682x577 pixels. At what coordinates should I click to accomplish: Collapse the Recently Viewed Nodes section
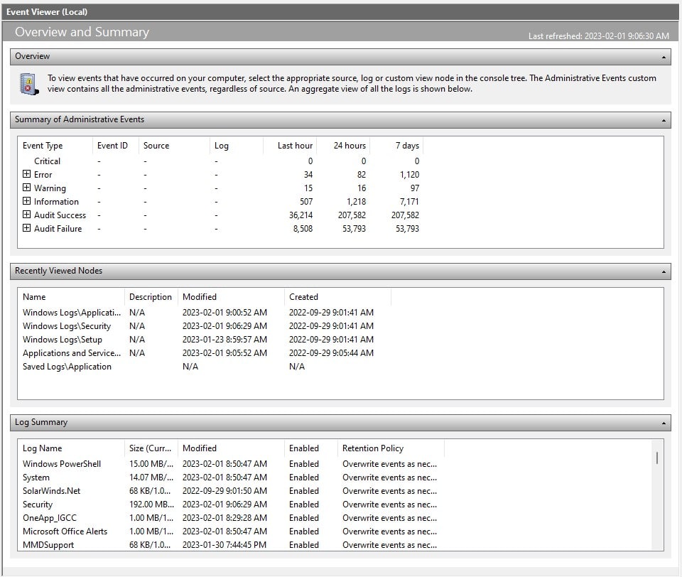663,271
